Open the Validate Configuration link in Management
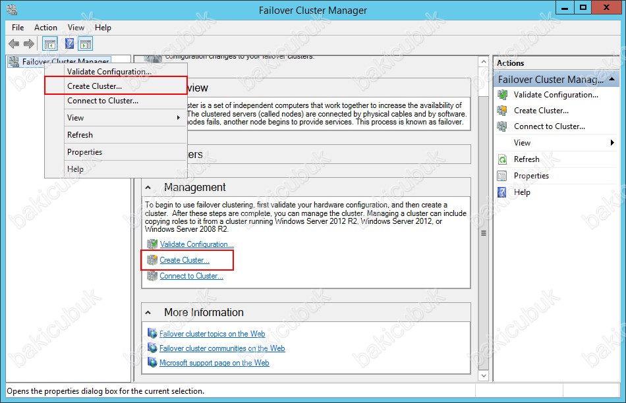The width and height of the screenshot is (626, 403). 197,244
